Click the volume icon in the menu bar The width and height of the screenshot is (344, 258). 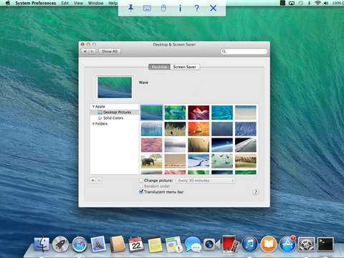click(326, 3)
